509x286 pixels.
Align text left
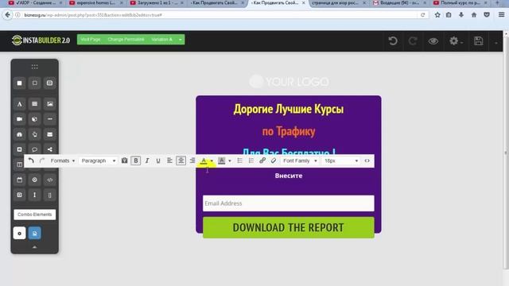pyautogui.click(x=169, y=160)
